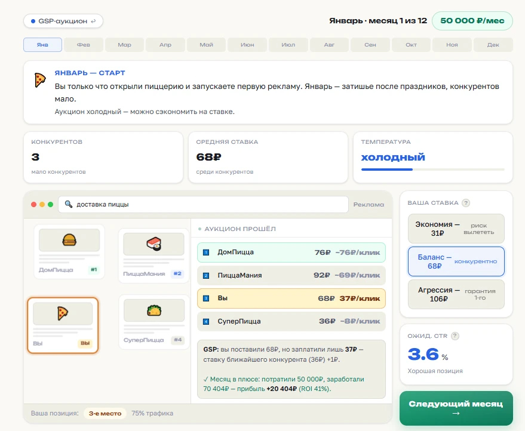Click the 3.6 % expected CTR value

[x=428, y=355]
